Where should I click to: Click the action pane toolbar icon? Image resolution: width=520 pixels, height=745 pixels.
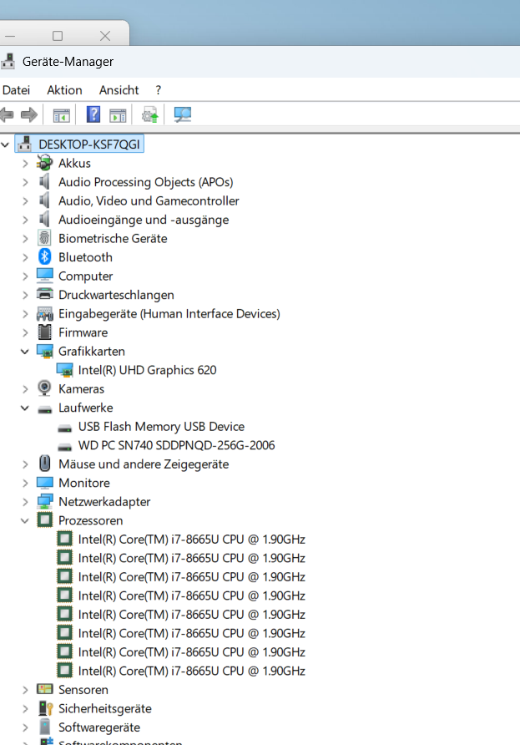(x=118, y=115)
